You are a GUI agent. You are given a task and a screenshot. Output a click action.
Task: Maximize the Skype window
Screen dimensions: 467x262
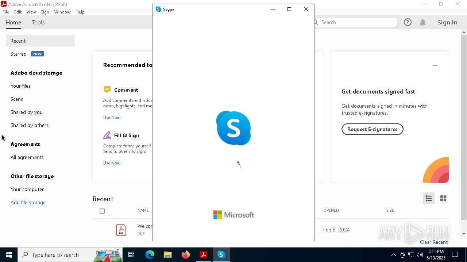(x=289, y=9)
